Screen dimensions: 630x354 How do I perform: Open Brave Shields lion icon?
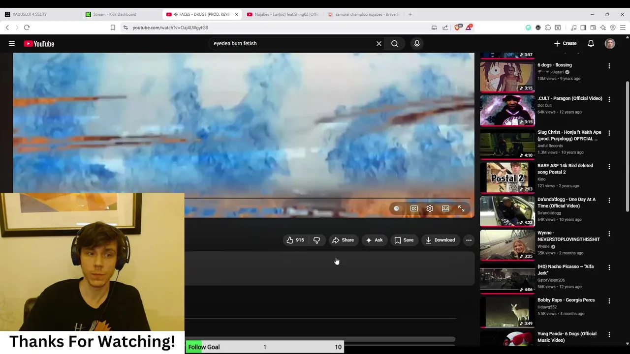458,28
